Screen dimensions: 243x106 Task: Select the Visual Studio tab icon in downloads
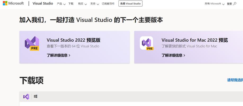point(26,96)
